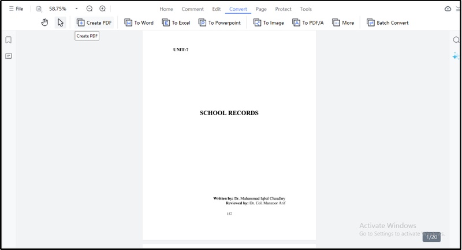Open the AI assistant sparkle icon

coord(456,56)
